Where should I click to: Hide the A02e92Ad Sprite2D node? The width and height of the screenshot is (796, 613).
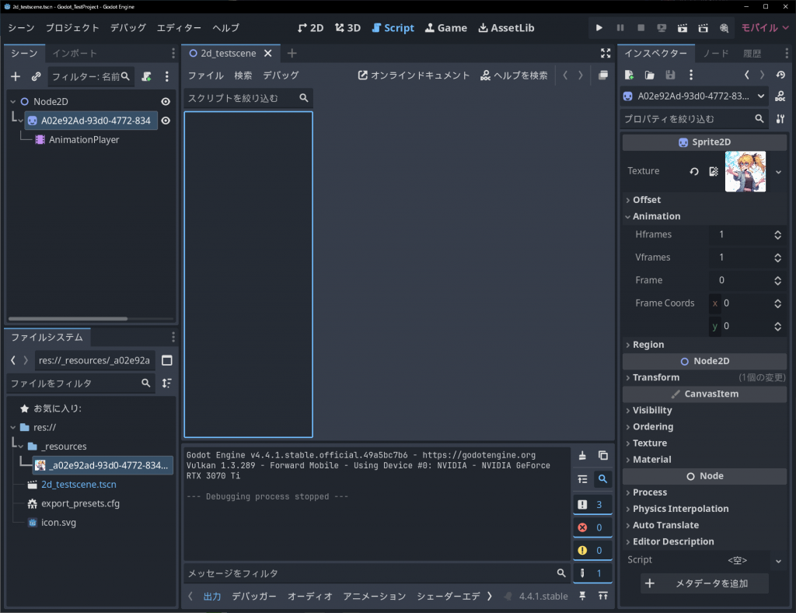click(166, 121)
